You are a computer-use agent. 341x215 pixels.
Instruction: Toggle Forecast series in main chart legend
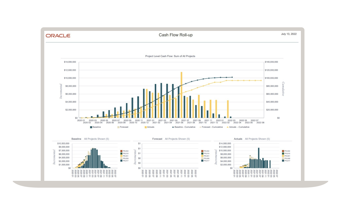(118, 127)
